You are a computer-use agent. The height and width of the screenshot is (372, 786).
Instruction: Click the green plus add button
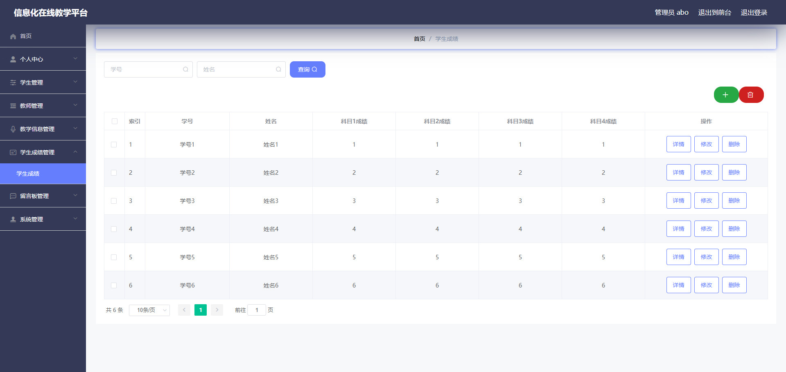726,95
